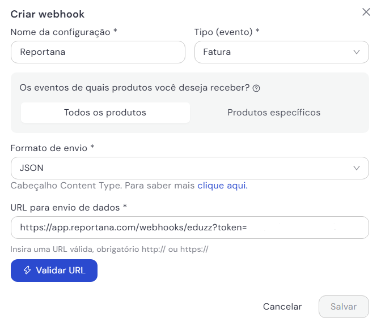Viewport: 381px width, 326px height.
Task: Open the JSON format dropdown
Action: (190, 168)
